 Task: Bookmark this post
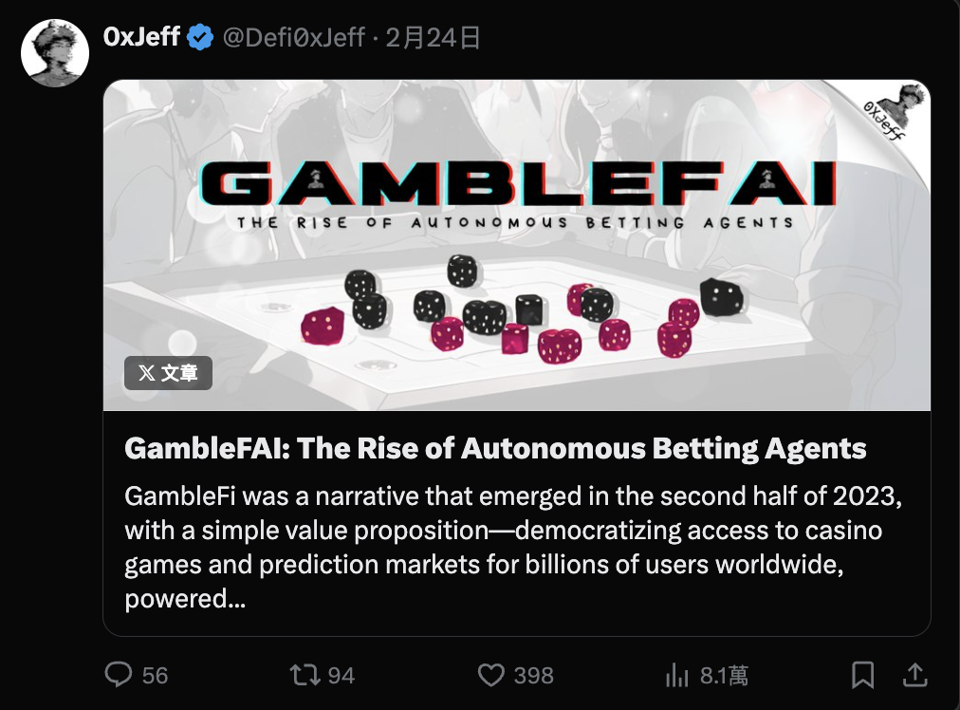click(x=862, y=675)
